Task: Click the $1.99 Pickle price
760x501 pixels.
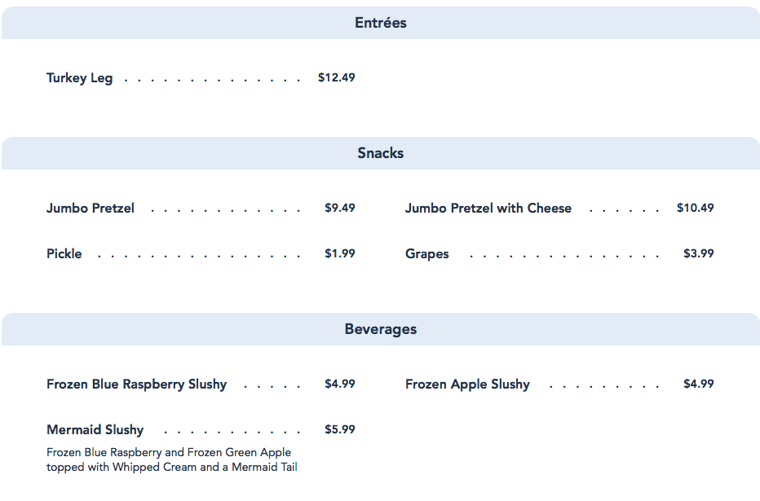Action: (340, 254)
